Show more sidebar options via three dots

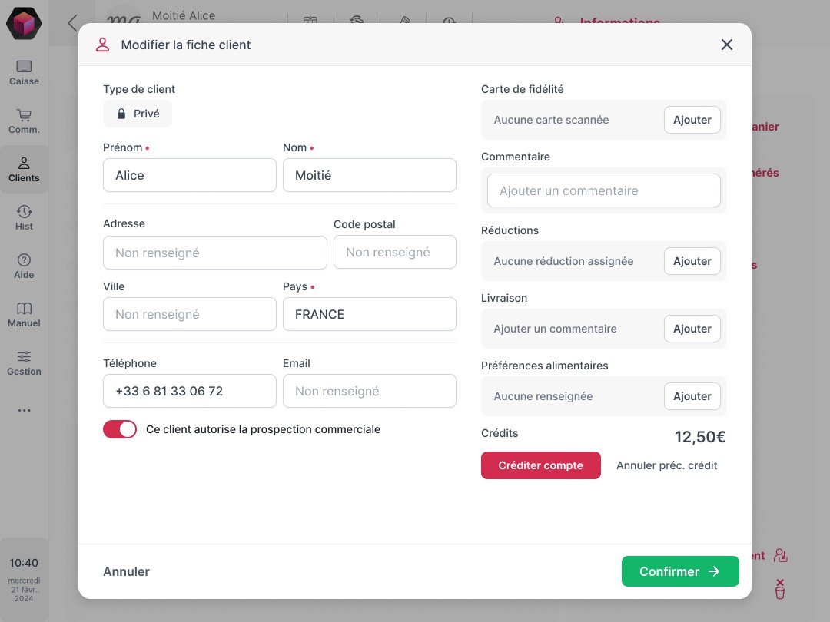pos(24,410)
